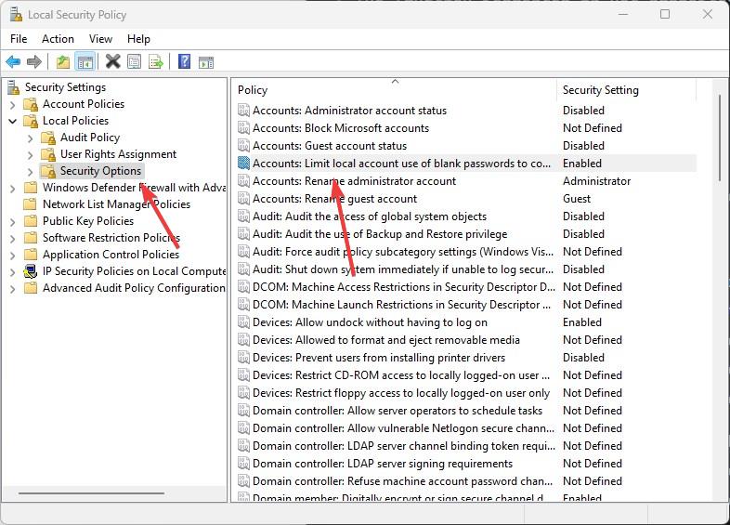
Task: Click the Delete (X) toolbar icon
Action: pyautogui.click(x=112, y=61)
